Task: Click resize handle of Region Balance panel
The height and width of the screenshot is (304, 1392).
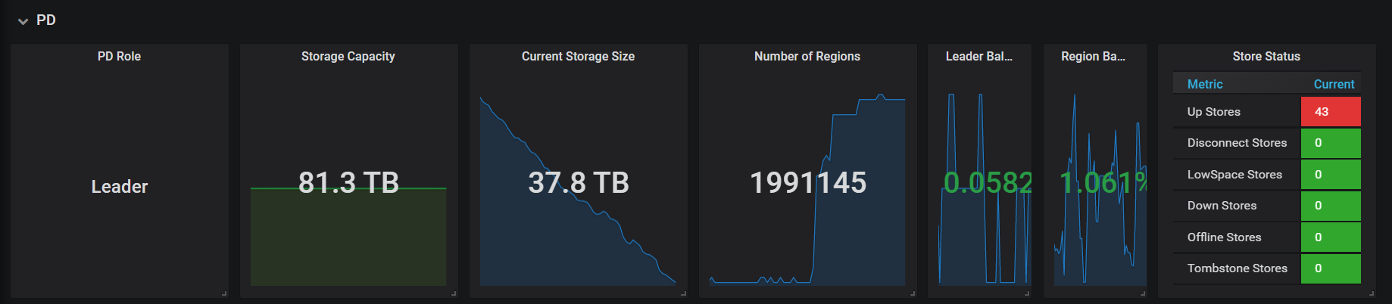Action: pyautogui.click(x=1143, y=293)
